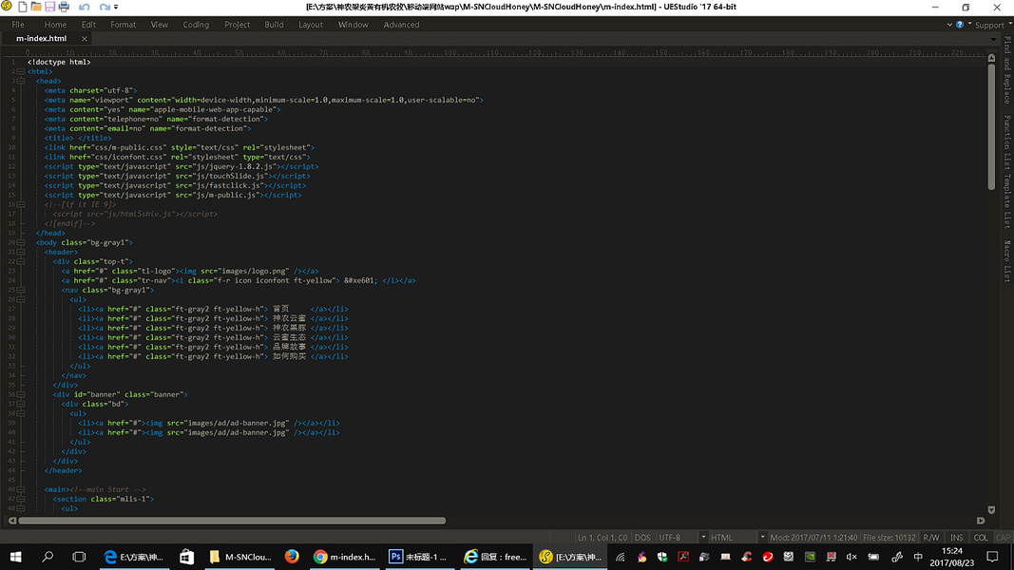Click the File size: 10132 status entry

(890, 538)
